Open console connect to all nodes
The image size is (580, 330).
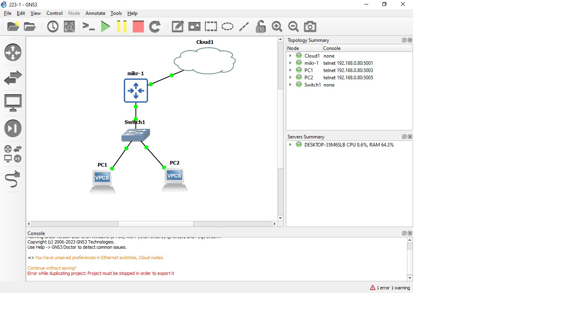(x=88, y=27)
